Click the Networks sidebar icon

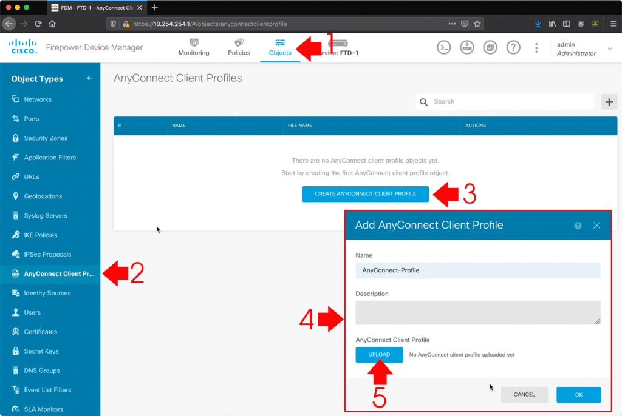(15, 99)
